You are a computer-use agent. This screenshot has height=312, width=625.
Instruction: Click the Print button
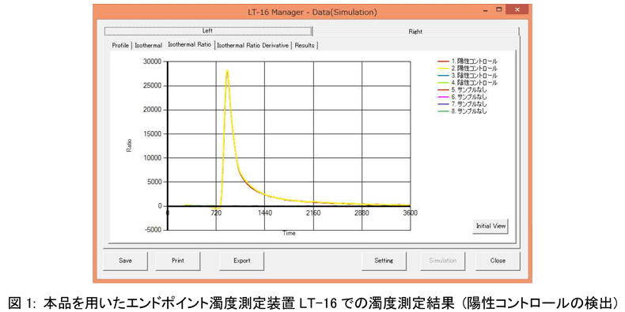coord(178,261)
